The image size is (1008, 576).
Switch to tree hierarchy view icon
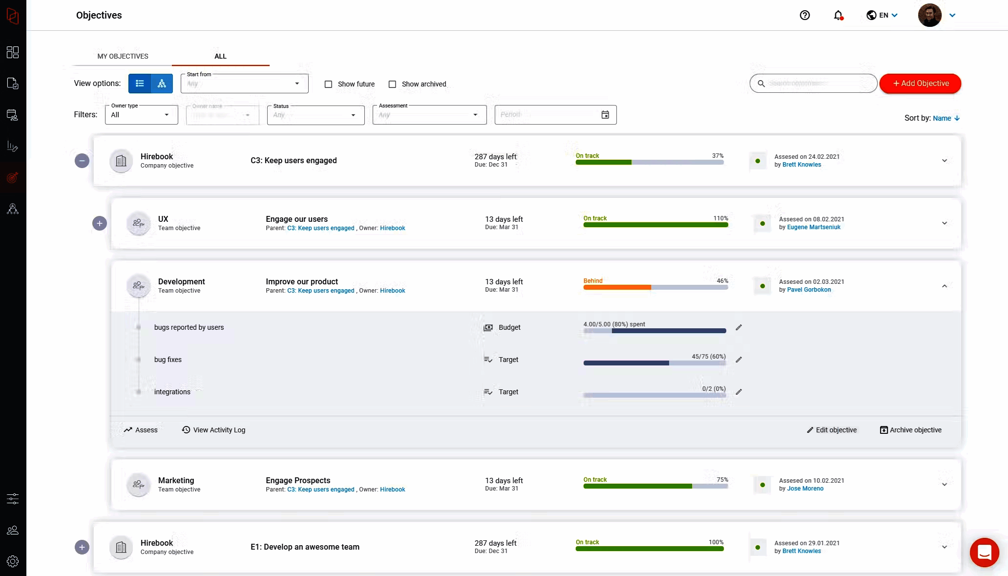tap(162, 84)
